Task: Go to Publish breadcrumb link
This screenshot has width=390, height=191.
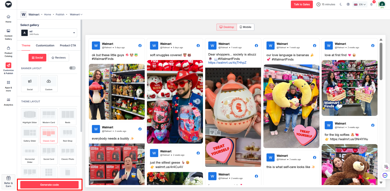Action: point(60,14)
